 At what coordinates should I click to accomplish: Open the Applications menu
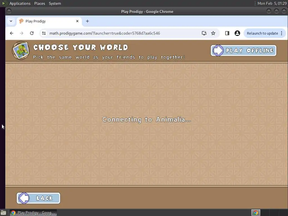[20, 3]
